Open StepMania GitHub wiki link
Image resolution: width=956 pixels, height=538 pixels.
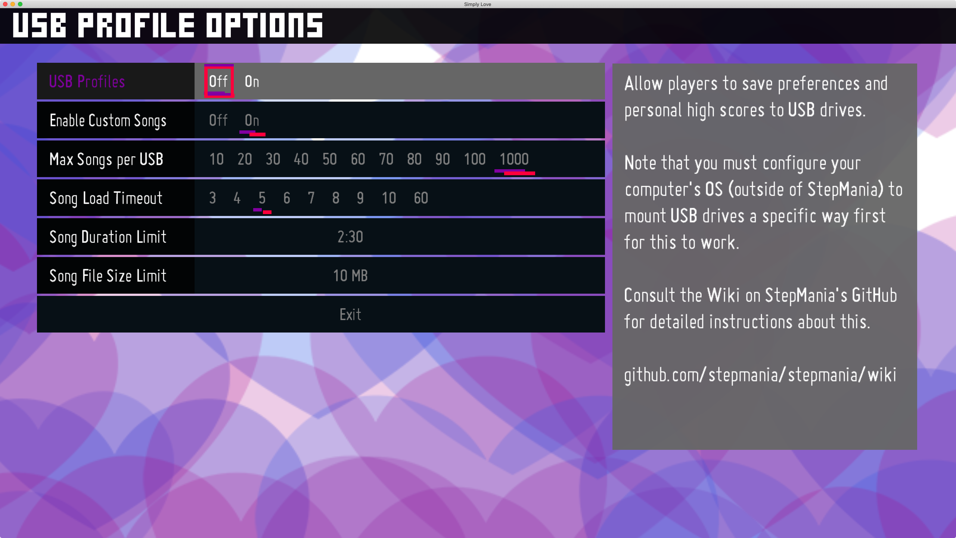759,374
